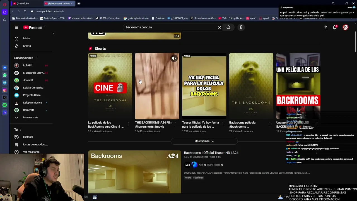Click the address bar URL youtube.com/results
Image resolution: width=357 pixels, height=201 pixels.
pyautogui.click(x=50, y=11)
